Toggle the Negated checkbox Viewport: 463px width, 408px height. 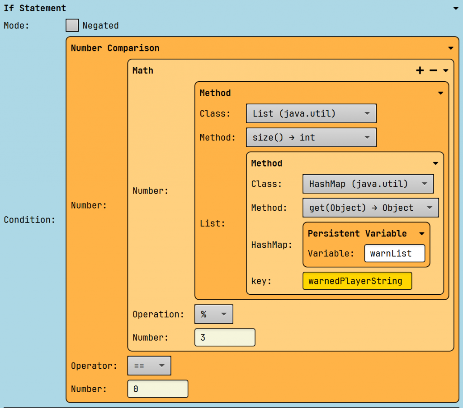[72, 26]
